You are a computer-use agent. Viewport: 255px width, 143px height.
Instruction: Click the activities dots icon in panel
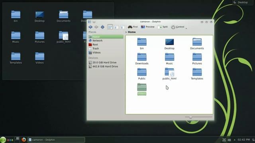pos(10,140)
